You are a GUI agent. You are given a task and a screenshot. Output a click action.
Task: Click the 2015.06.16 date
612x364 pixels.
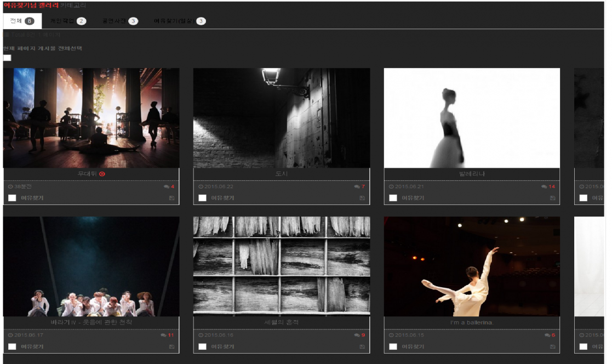[219, 335]
